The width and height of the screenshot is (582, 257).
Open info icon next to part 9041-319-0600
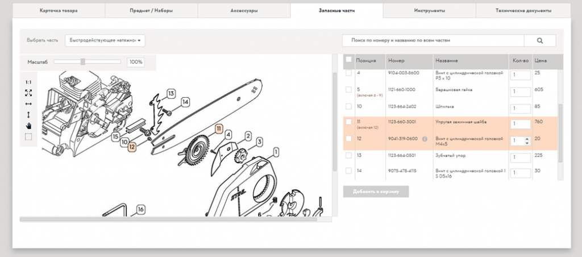point(425,139)
